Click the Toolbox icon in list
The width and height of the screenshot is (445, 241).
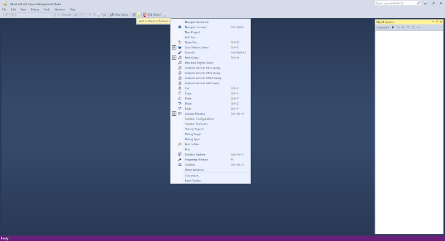pos(180,165)
